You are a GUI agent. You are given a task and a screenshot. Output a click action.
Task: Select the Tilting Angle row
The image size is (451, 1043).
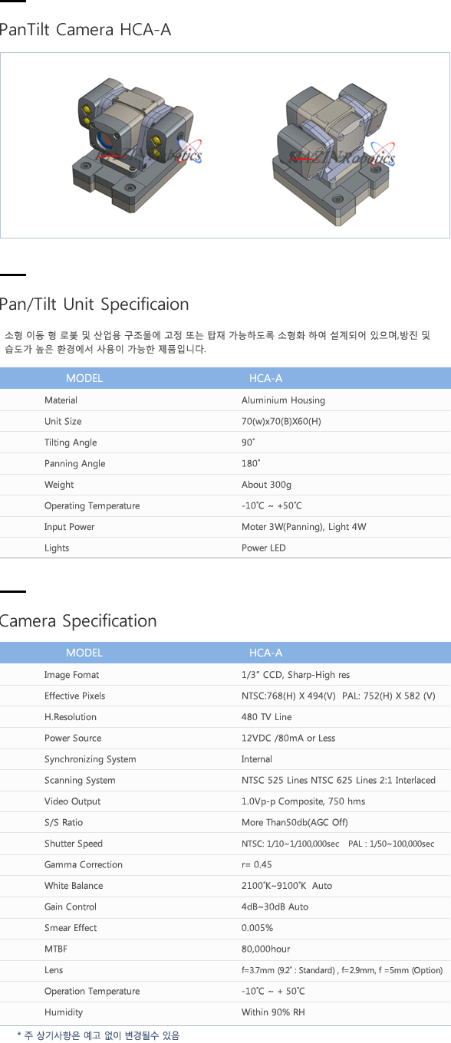[x=225, y=443]
